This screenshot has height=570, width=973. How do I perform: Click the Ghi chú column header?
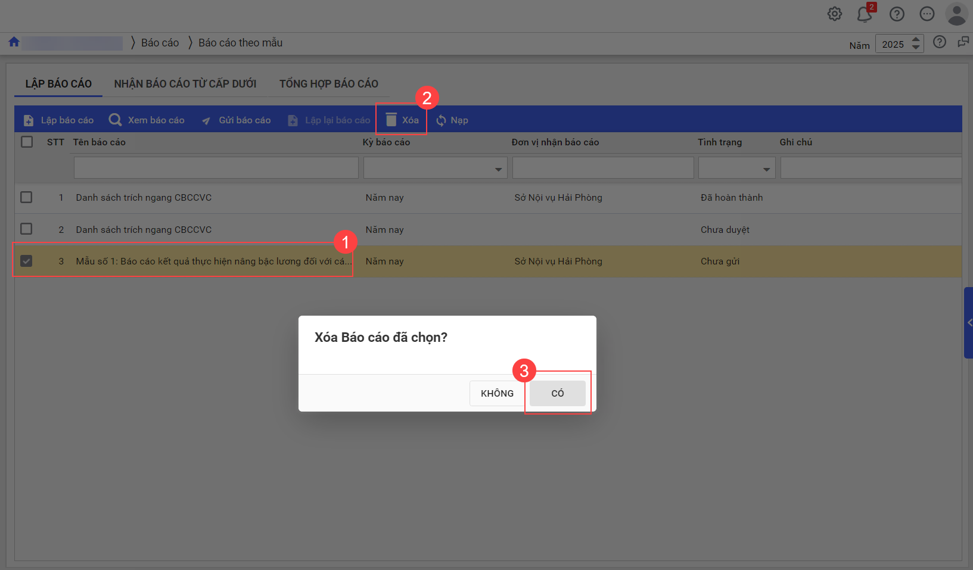coord(796,142)
